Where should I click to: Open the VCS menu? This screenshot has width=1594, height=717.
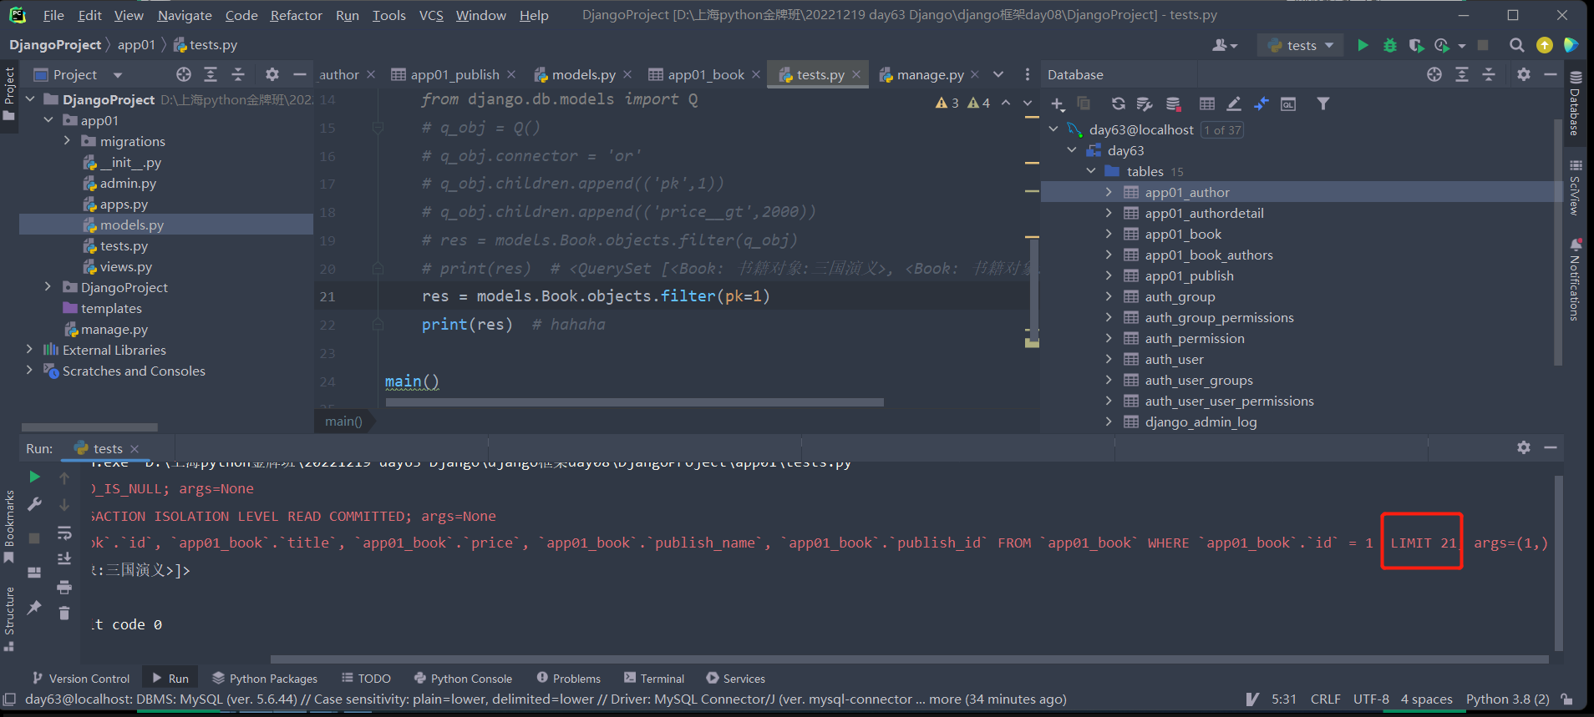[x=431, y=15]
